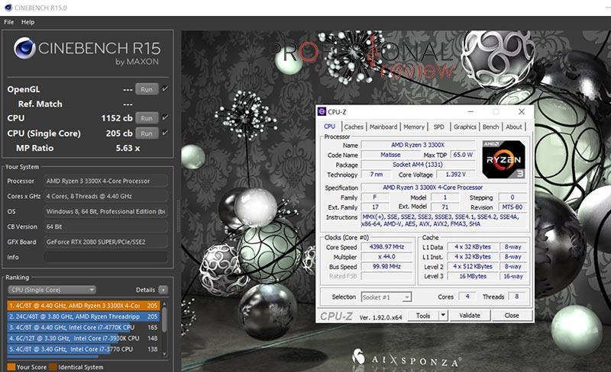Click the MP Ratio value 5.63 x

tap(128, 148)
